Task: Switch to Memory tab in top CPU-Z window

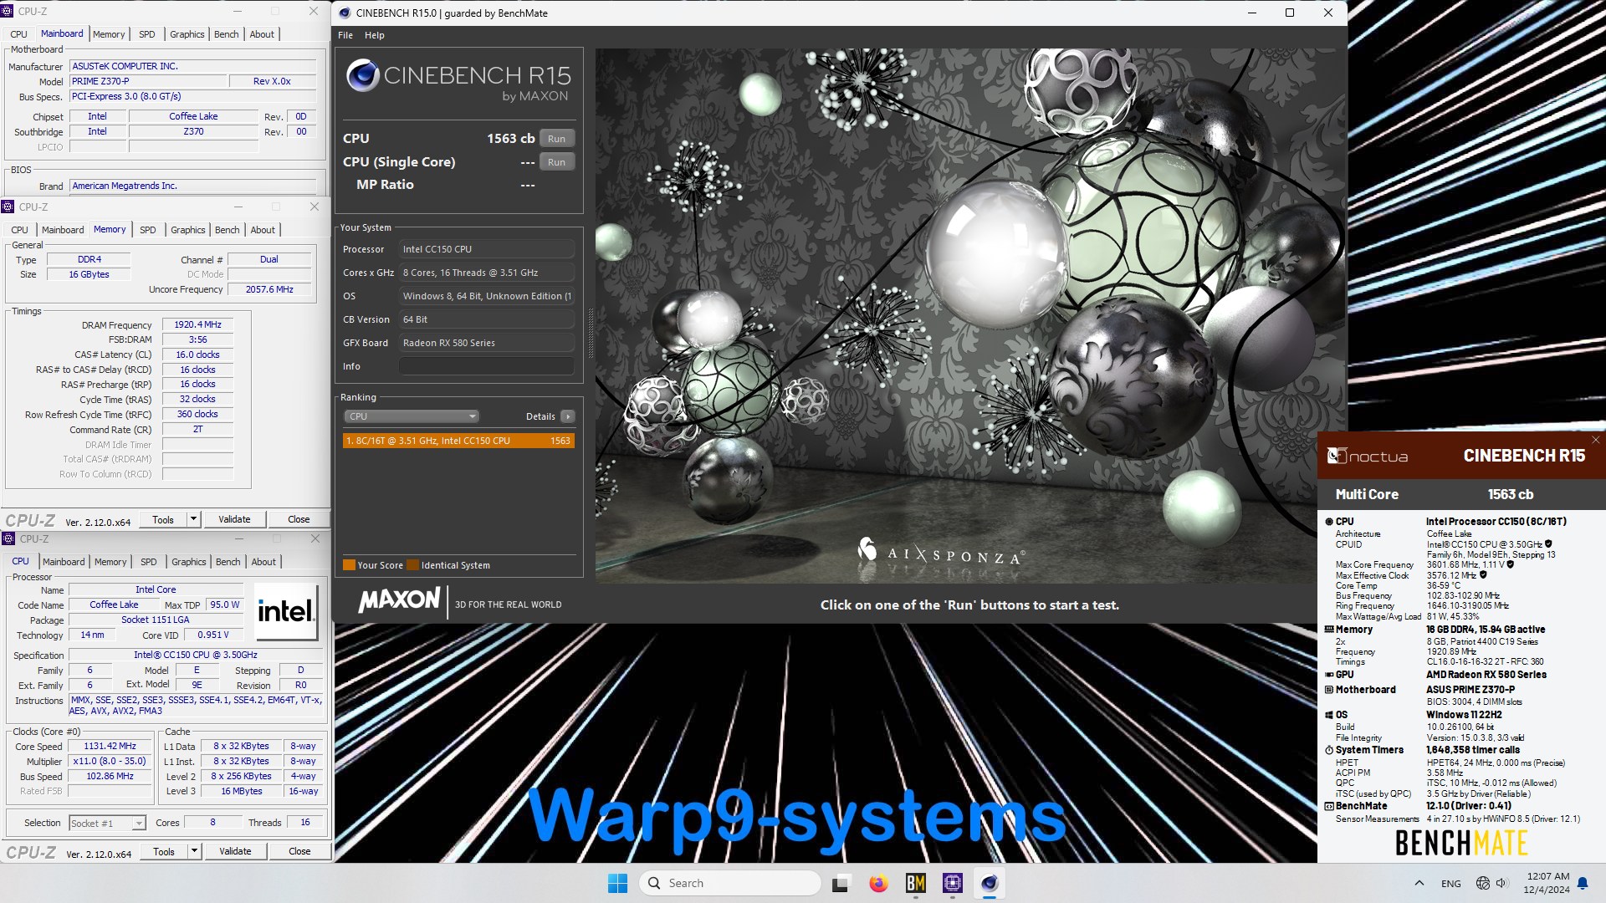Action: click(x=109, y=34)
